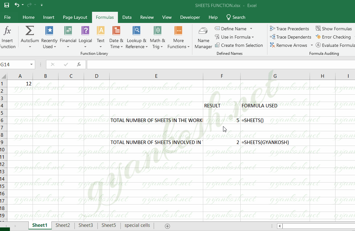Open the Financial functions icon

coord(68,31)
